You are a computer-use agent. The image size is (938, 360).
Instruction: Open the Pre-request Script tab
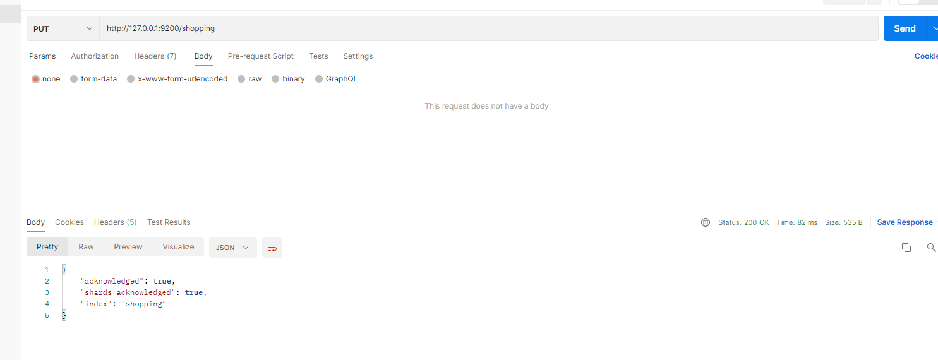click(x=261, y=56)
